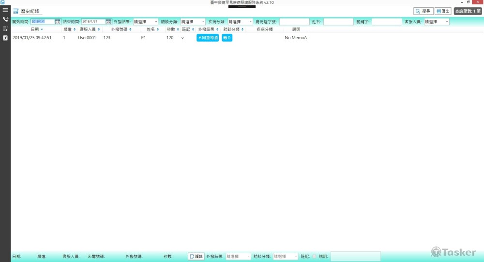Click the bottom 說明 text field
This screenshot has width=484, height=262.
tap(356, 257)
